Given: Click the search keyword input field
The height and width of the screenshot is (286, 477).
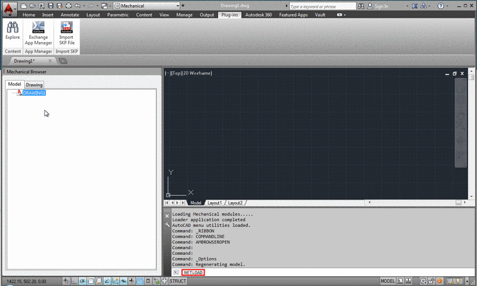Looking at the screenshot, I should tap(322, 6).
